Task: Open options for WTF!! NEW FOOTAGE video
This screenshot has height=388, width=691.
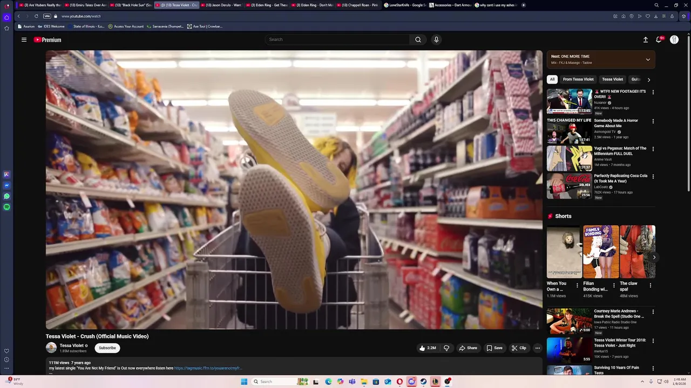Action: click(x=653, y=92)
